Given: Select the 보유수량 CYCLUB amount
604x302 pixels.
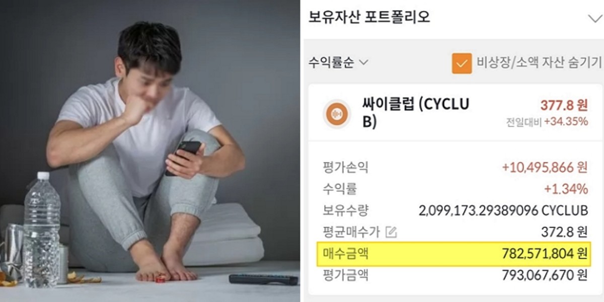Looking at the screenshot, I should (503, 210).
